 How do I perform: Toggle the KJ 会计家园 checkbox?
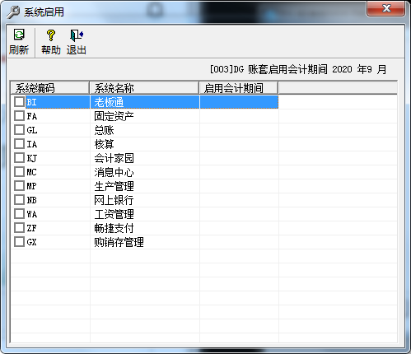19,158
